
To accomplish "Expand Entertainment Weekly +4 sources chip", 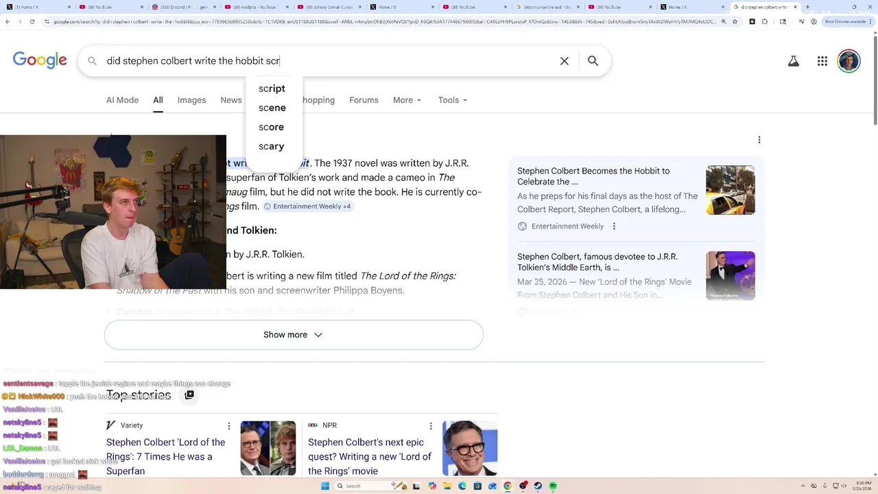I will [307, 207].
